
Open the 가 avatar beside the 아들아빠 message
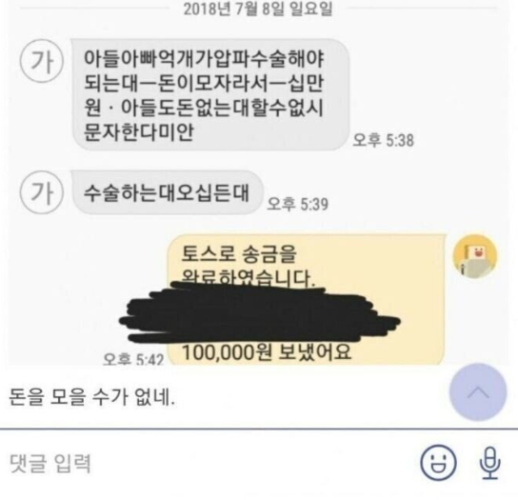click(42, 62)
